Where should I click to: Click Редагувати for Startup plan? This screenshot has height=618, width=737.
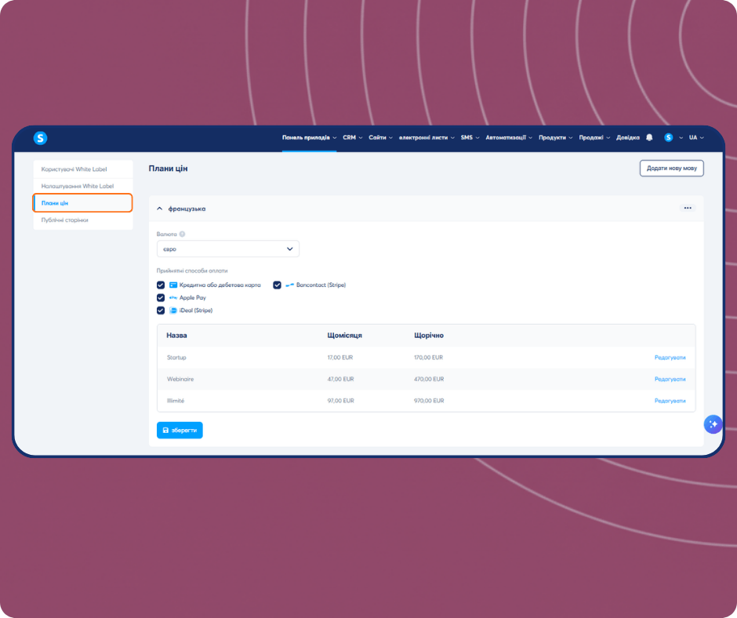[x=670, y=358]
